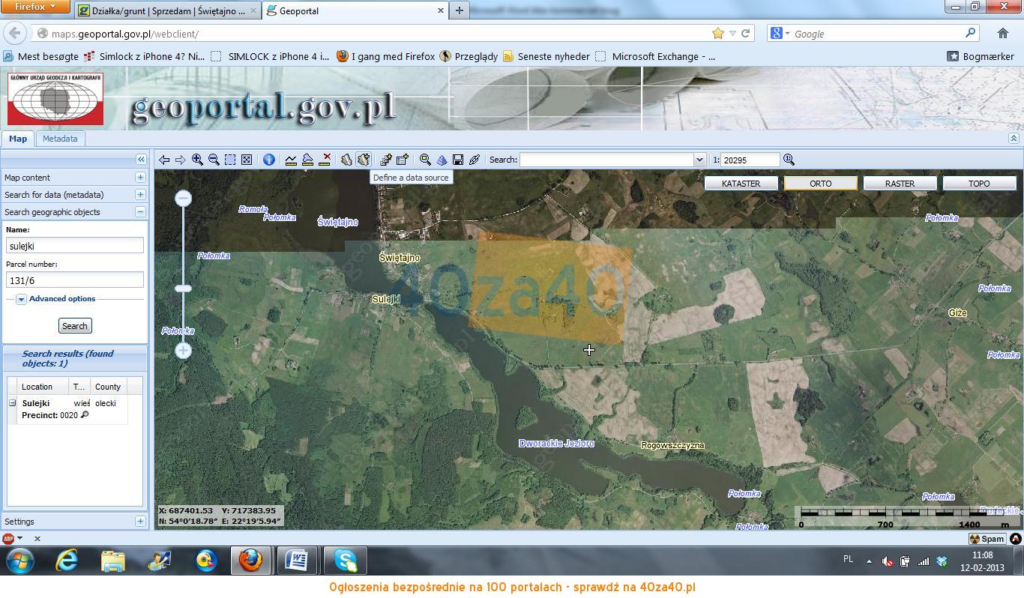Viewport: 1024px width, 598px height.
Task: Apply scale with magnifier next to 20295
Action: click(x=789, y=160)
